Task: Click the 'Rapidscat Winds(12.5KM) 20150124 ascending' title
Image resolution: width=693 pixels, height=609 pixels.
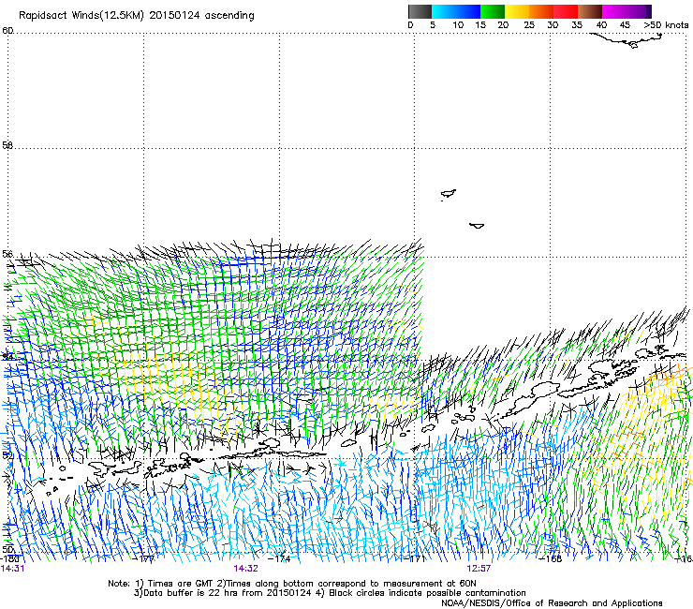Action: coord(137,16)
